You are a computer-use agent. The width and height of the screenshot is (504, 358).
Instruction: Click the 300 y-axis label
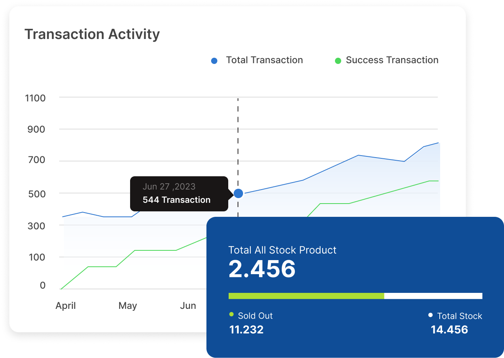point(36,226)
